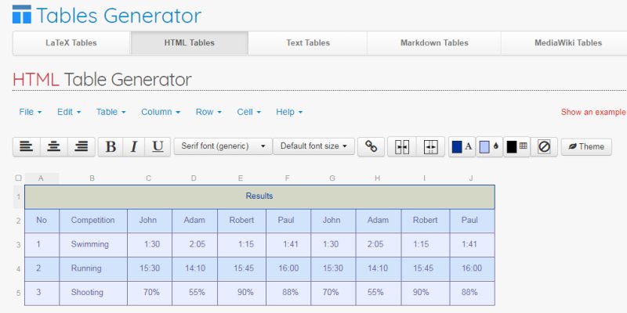Select the Shooting cell
The width and height of the screenshot is (627, 313).
pyautogui.click(x=93, y=293)
